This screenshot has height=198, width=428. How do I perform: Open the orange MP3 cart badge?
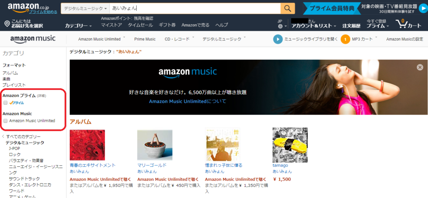coord(345,39)
